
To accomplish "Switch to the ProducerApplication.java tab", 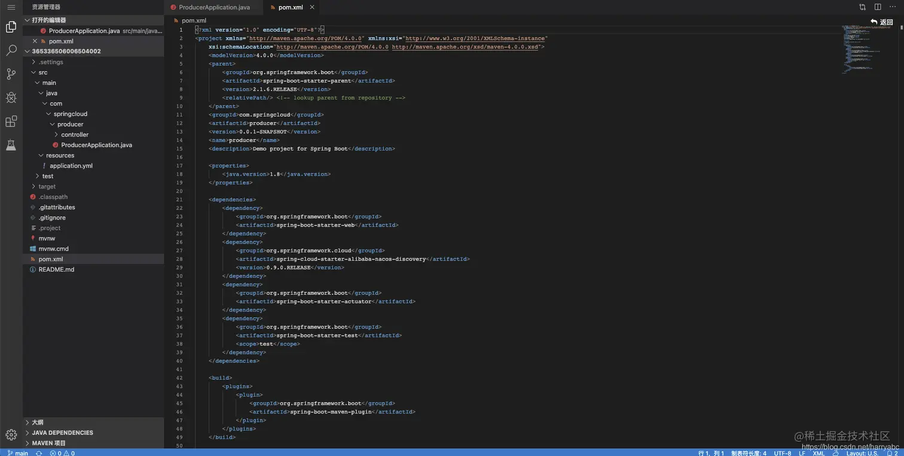I will coord(213,7).
